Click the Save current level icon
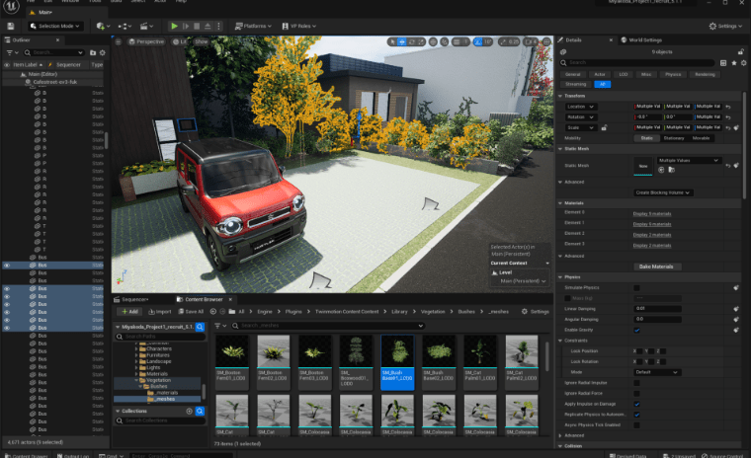The image size is (751, 458). (x=11, y=26)
